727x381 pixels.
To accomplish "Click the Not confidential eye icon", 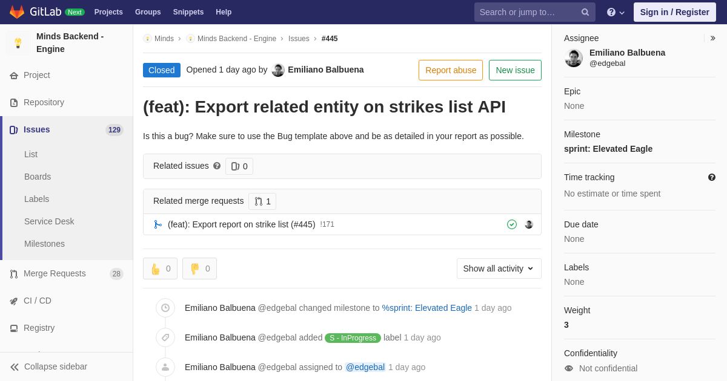I will [568, 368].
